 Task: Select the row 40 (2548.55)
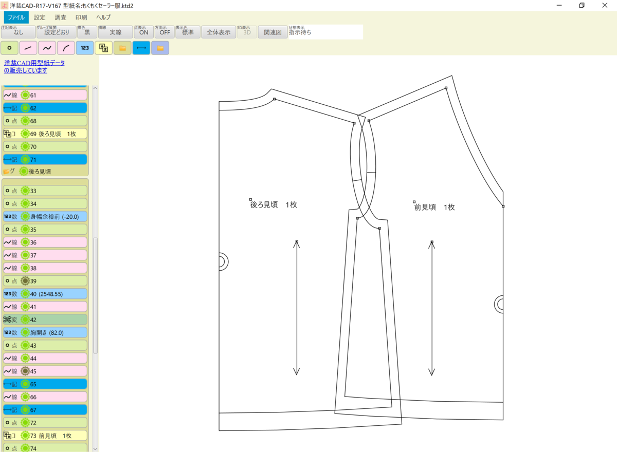pos(45,294)
